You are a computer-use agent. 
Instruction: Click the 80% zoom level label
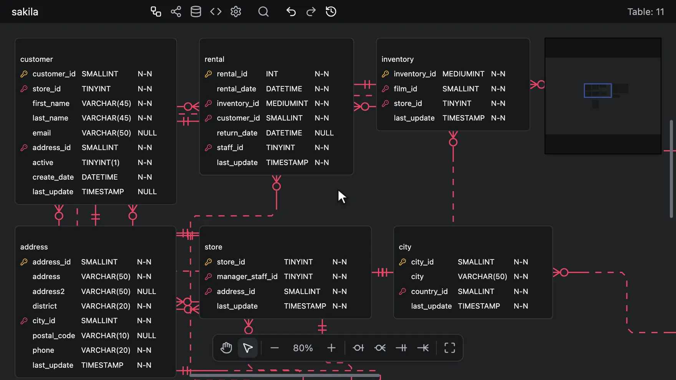pyautogui.click(x=303, y=348)
